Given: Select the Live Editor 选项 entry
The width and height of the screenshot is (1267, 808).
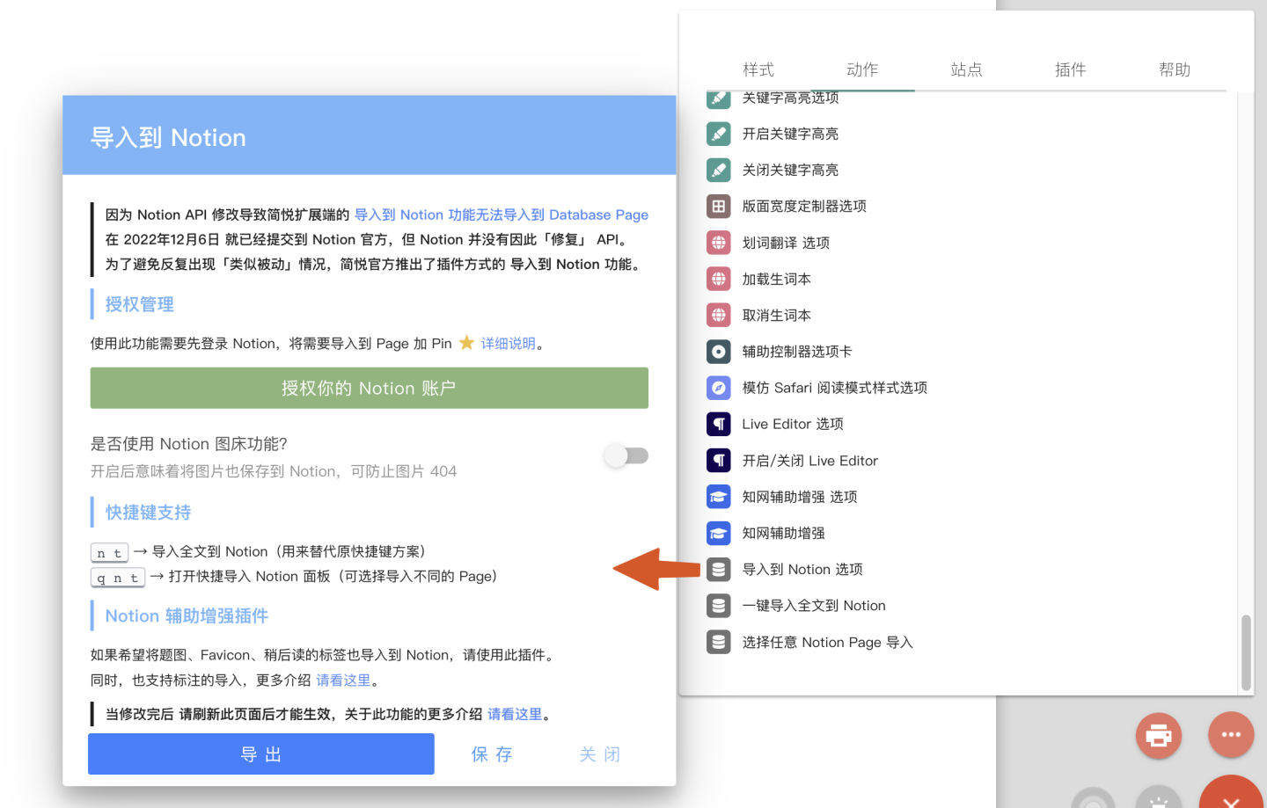Looking at the screenshot, I should click(793, 424).
